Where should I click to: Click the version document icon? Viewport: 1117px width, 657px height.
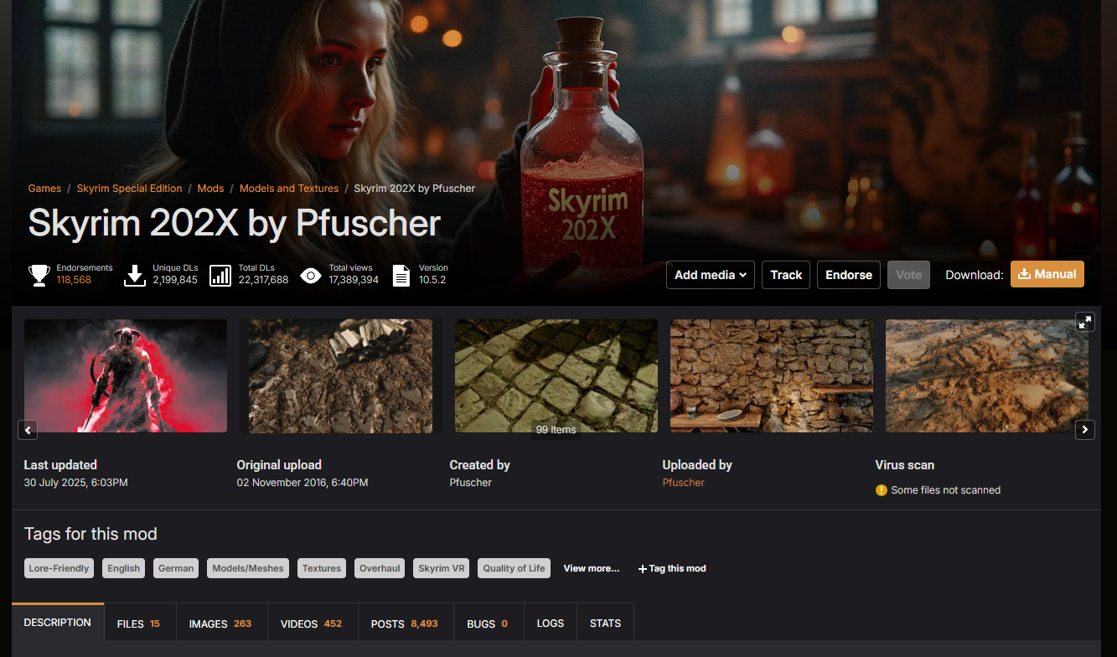tap(401, 275)
